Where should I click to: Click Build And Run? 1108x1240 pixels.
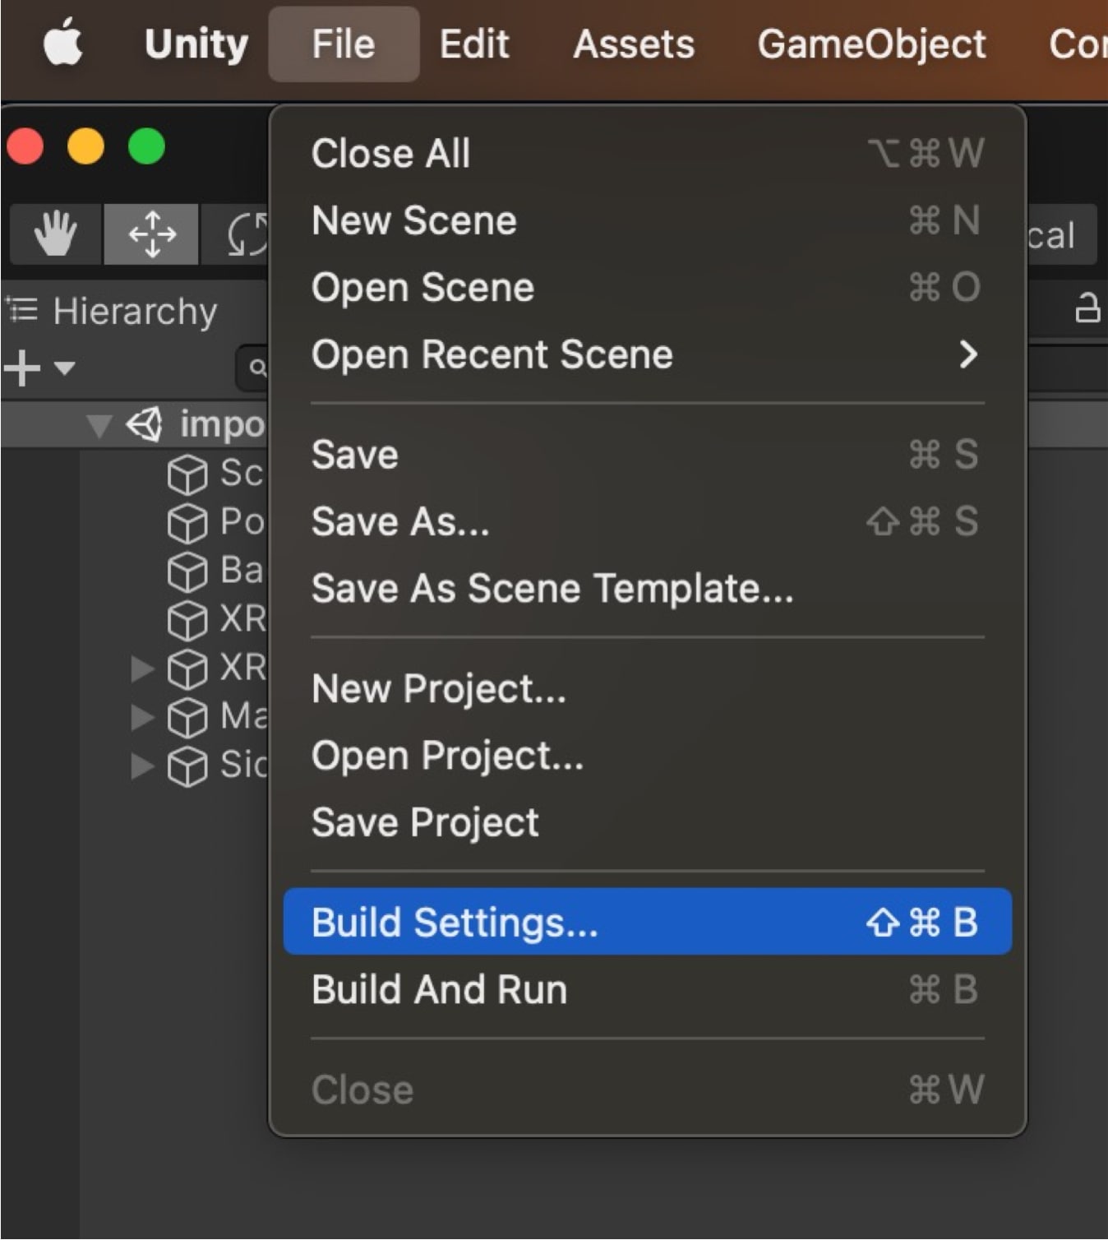pyautogui.click(x=438, y=989)
